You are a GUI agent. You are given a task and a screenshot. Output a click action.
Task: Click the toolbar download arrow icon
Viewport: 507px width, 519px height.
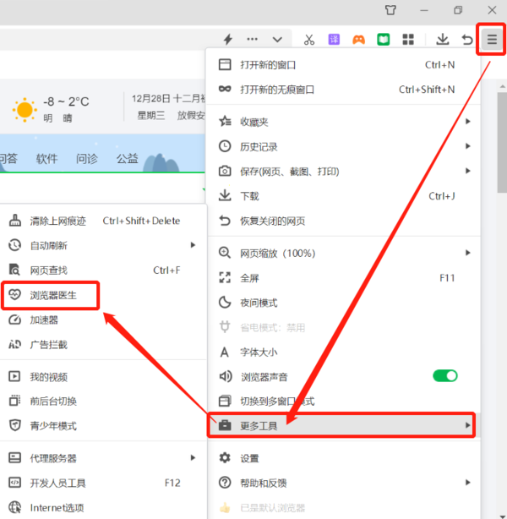pyautogui.click(x=442, y=40)
